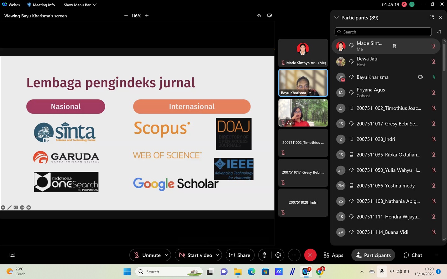Toggle the Participants panel button
The image size is (447, 279).
pyautogui.click(x=373, y=255)
